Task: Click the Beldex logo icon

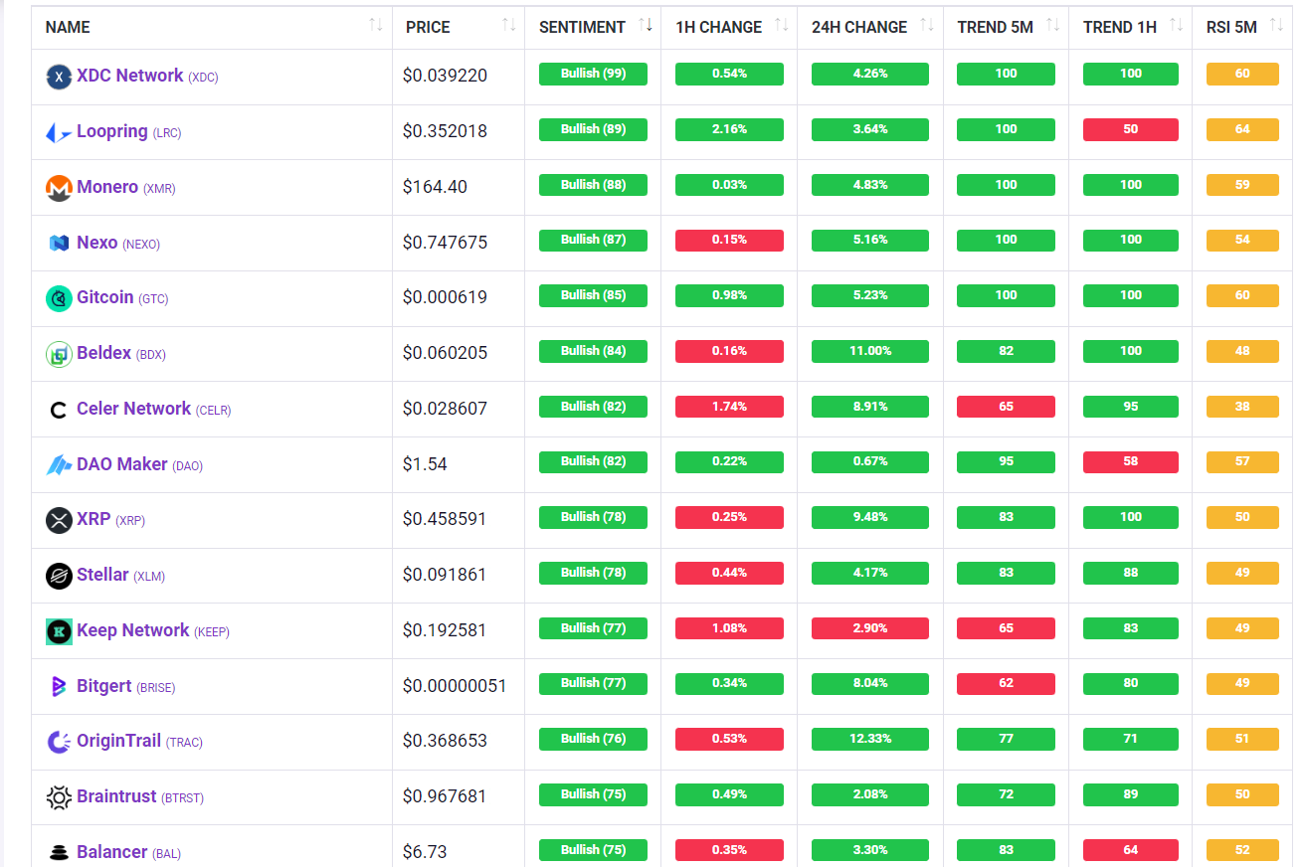Action: 59,354
